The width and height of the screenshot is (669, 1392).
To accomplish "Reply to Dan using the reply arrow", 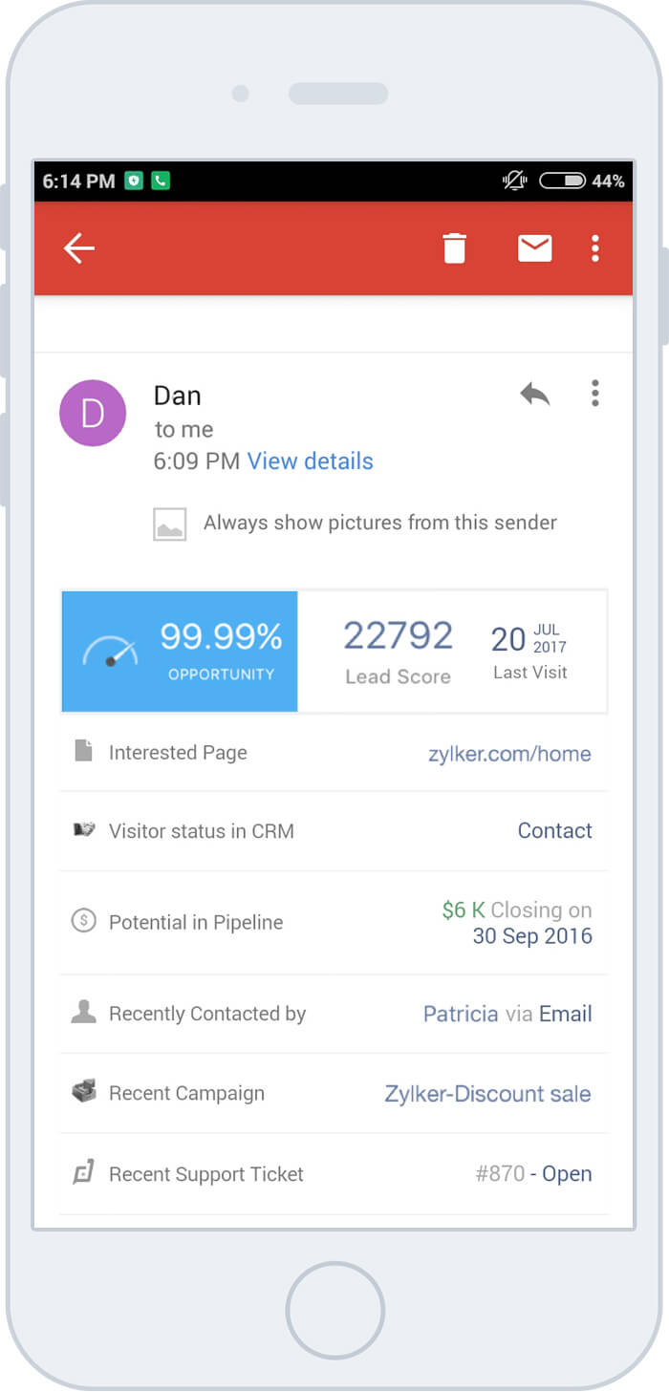I will tap(535, 394).
